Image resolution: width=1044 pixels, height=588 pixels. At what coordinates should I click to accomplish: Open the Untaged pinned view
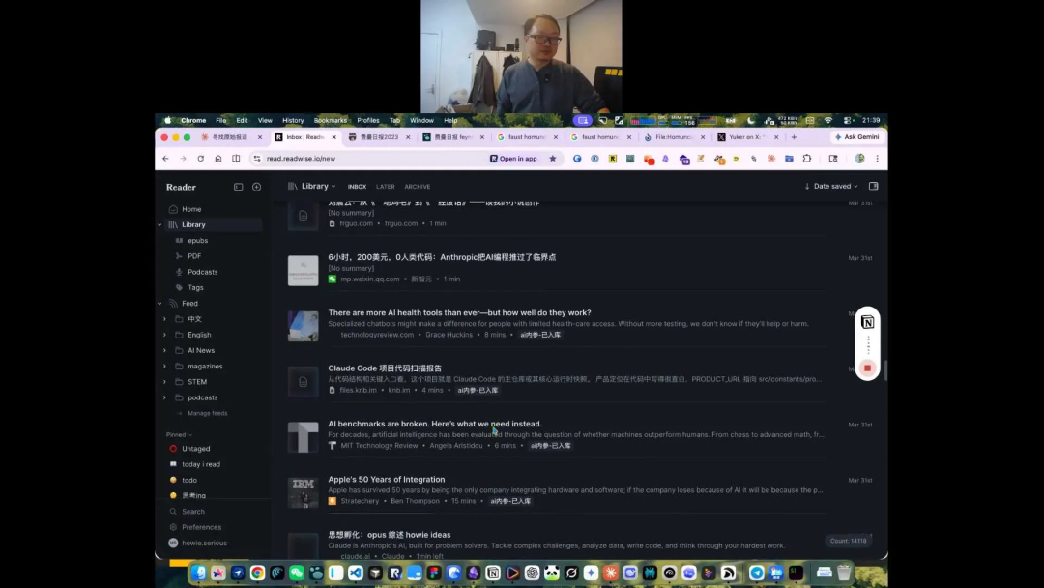(195, 449)
